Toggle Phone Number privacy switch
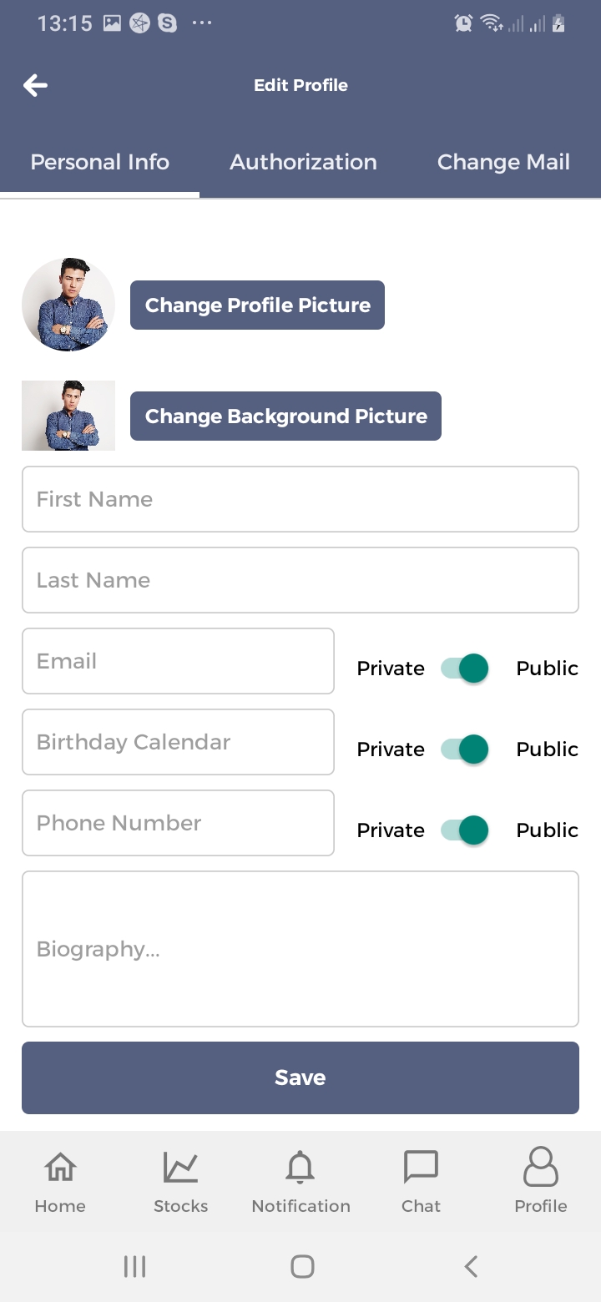601x1302 pixels. pos(465,830)
